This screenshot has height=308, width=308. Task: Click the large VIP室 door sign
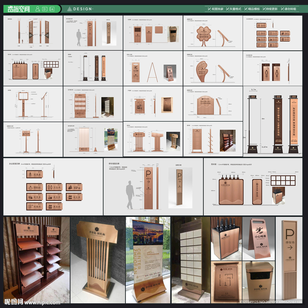pos(74,187)
